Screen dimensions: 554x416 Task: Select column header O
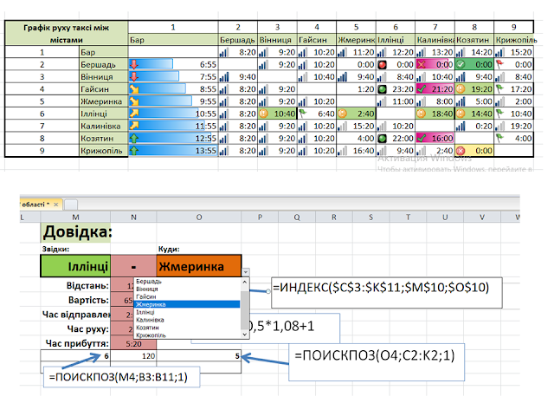pyautogui.click(x=199, y=218)
